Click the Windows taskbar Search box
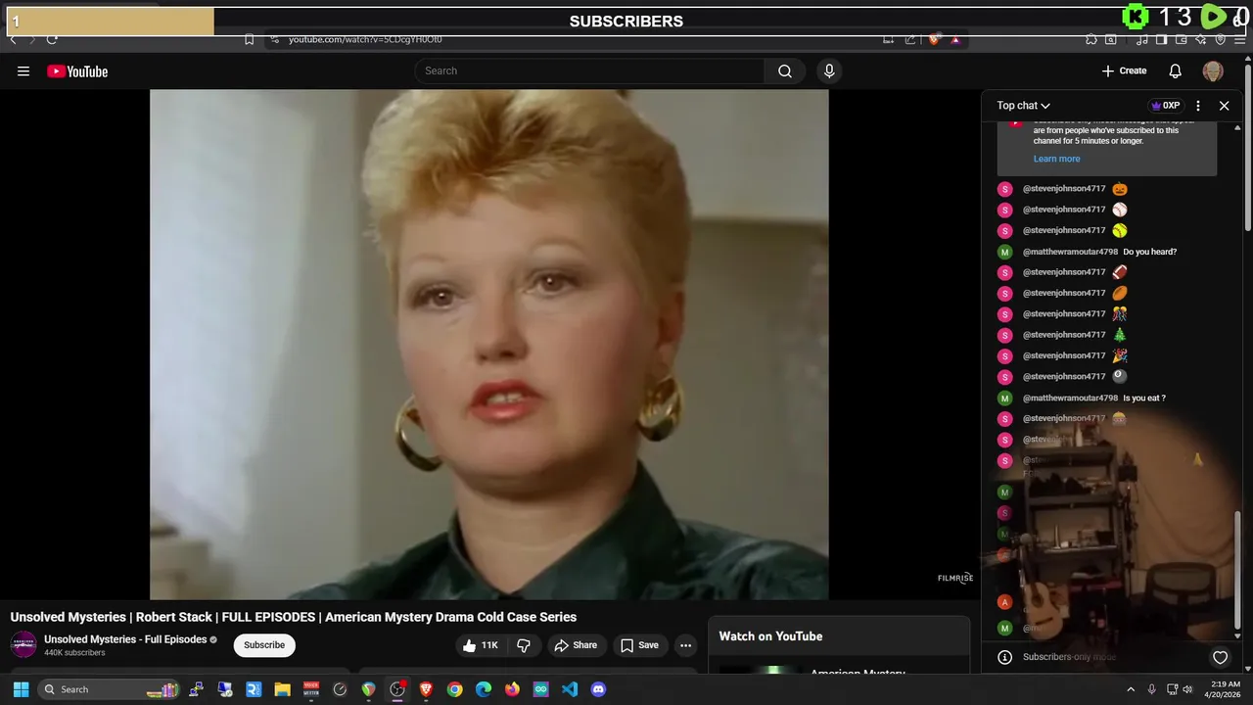 [109, 689]
